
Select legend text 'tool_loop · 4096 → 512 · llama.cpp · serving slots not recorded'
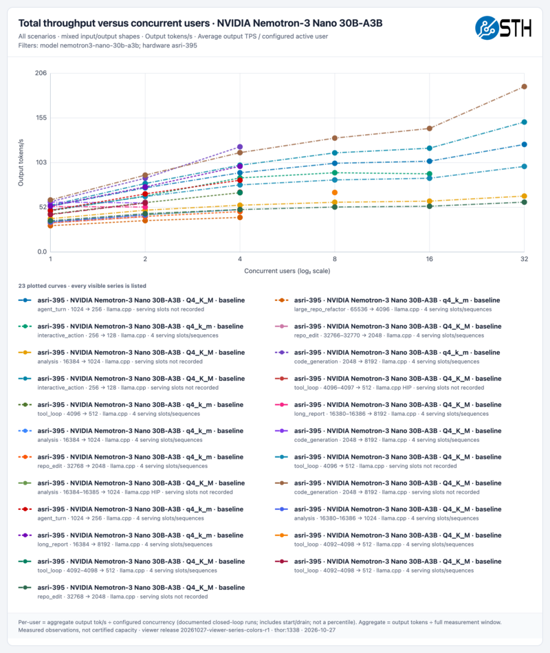(375, 466)
